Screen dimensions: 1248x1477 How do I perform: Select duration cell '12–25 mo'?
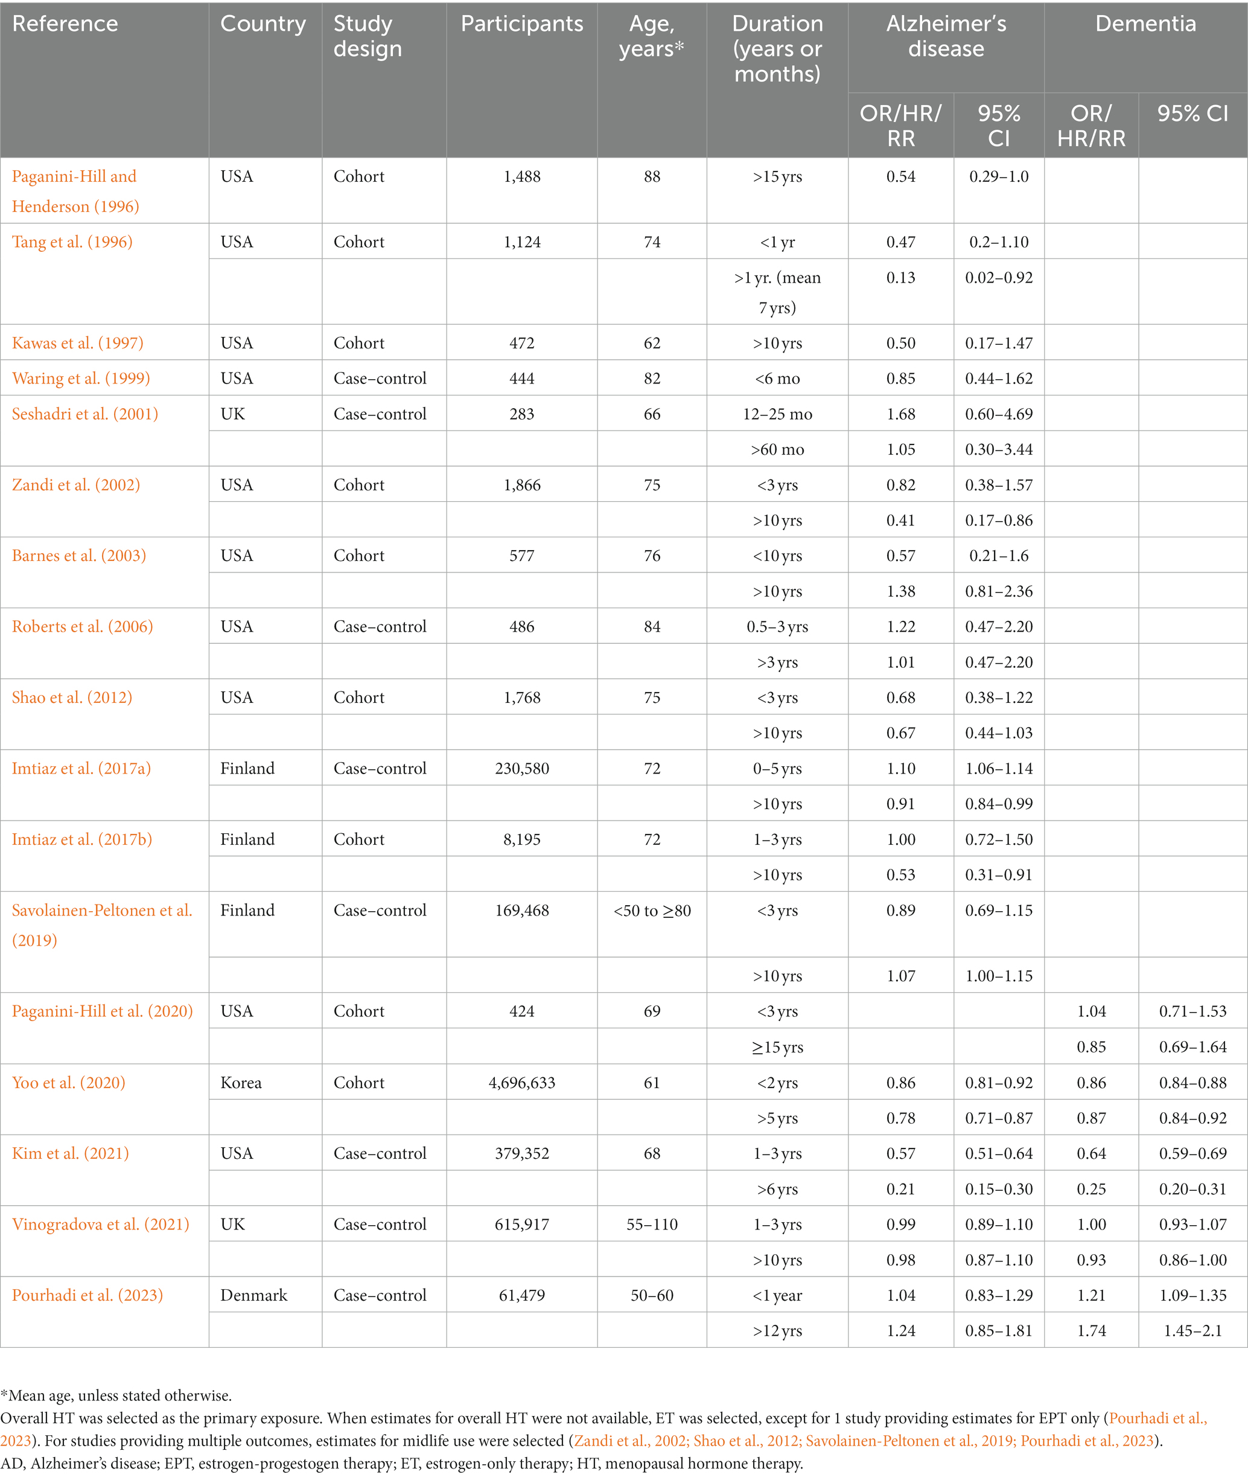(777, 414)
